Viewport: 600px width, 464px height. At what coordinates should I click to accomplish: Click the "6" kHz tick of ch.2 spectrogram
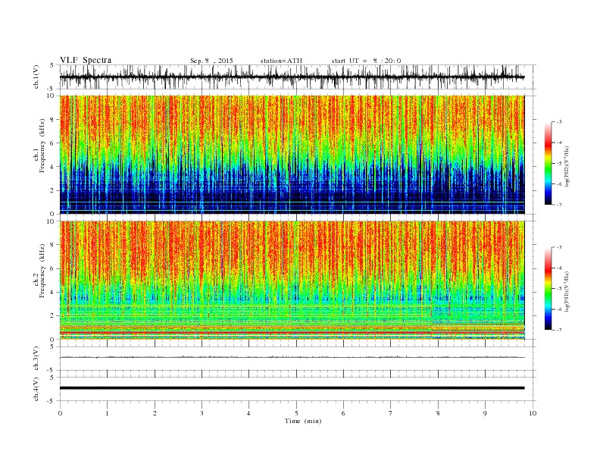53,268
